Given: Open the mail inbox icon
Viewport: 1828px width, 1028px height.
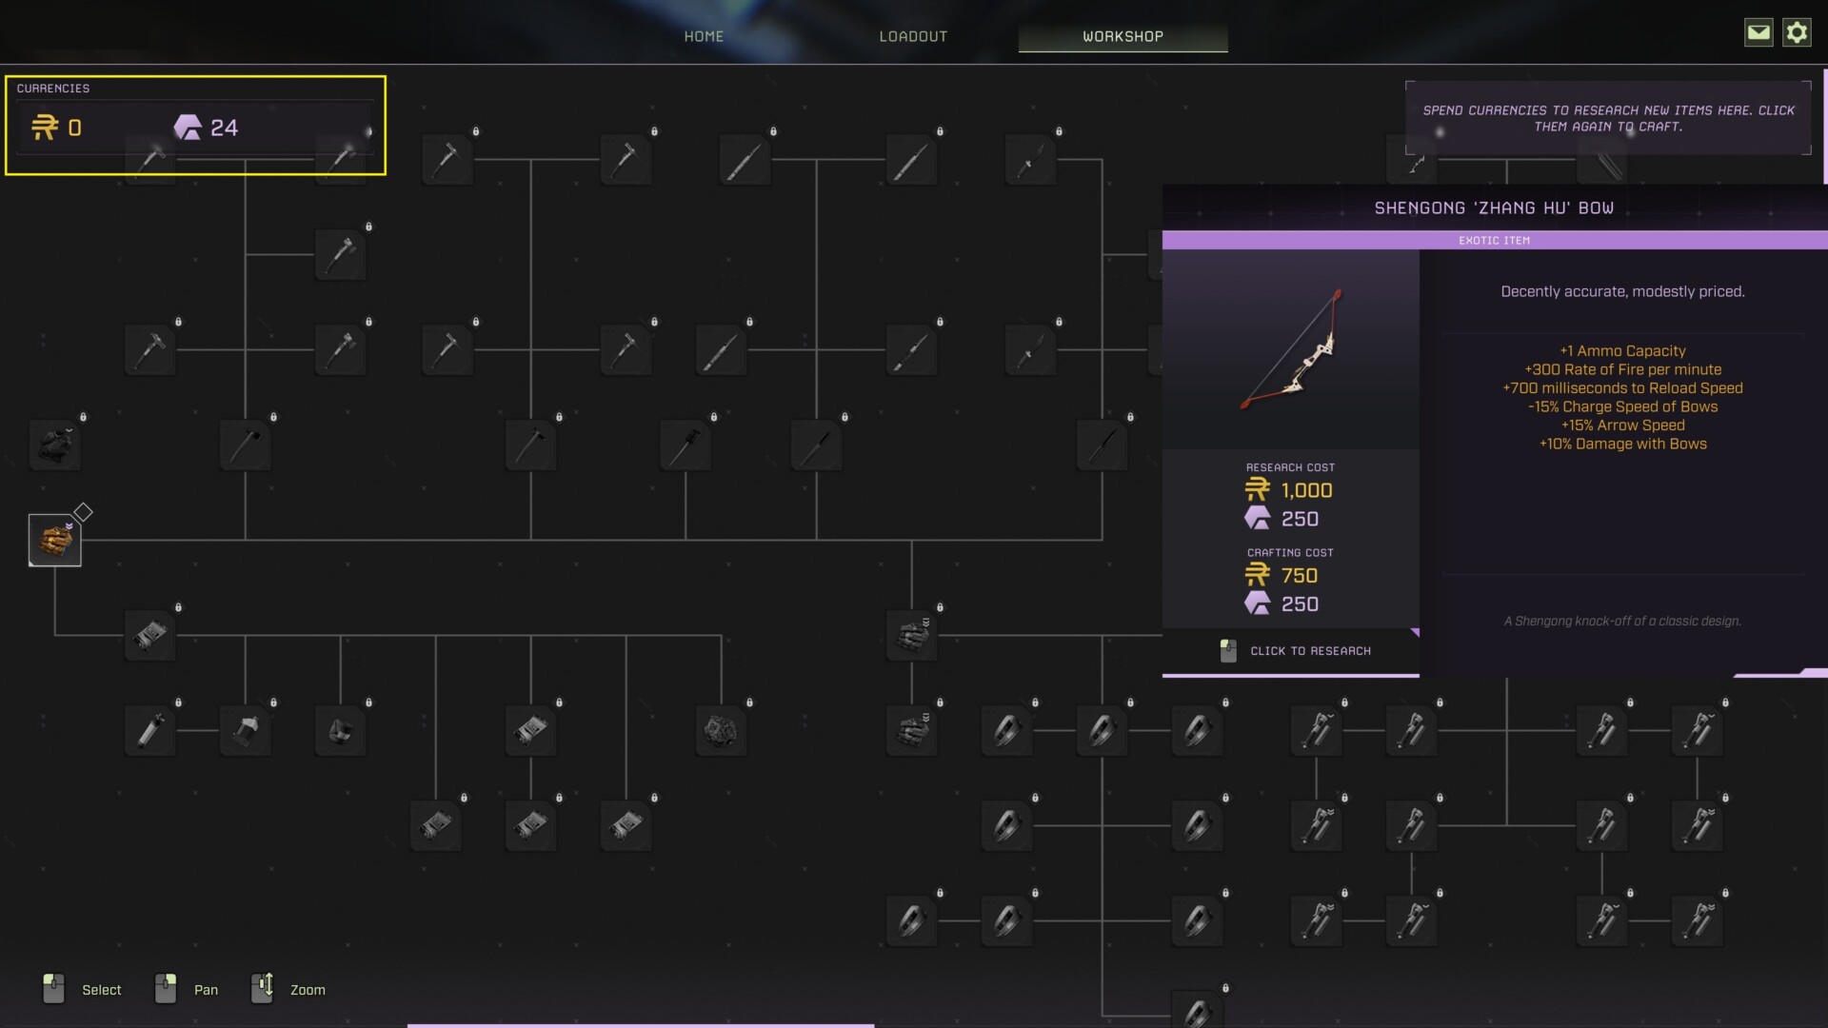Looking at the screenshot, I should [1758, 32].
